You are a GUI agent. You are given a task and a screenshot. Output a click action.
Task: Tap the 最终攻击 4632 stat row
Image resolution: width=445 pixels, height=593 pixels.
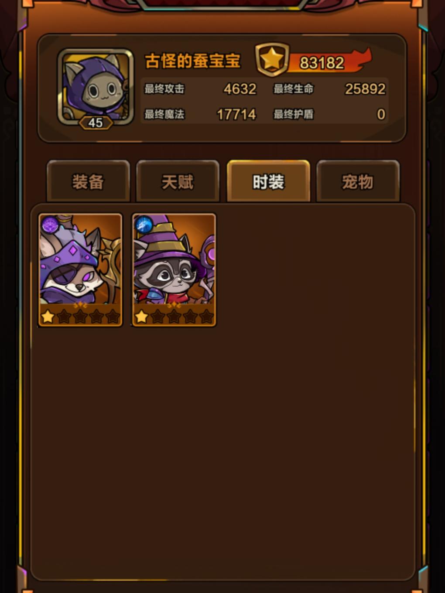coord(201,89)
